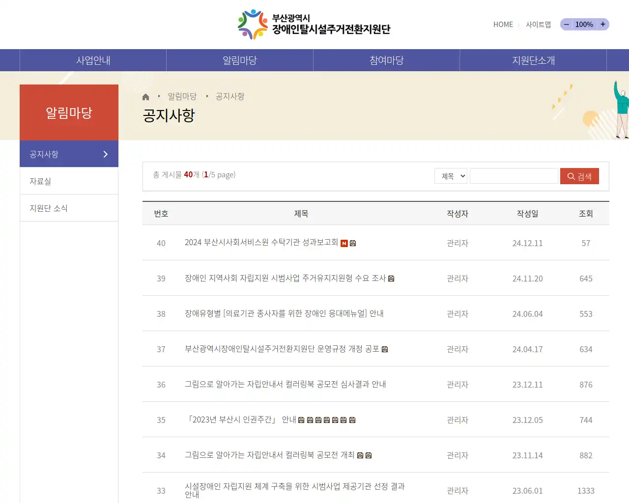Screen dimensions: 629x503
Task: Click the 공지사항 breadcrumb link
Action: [x=230, y=96]
